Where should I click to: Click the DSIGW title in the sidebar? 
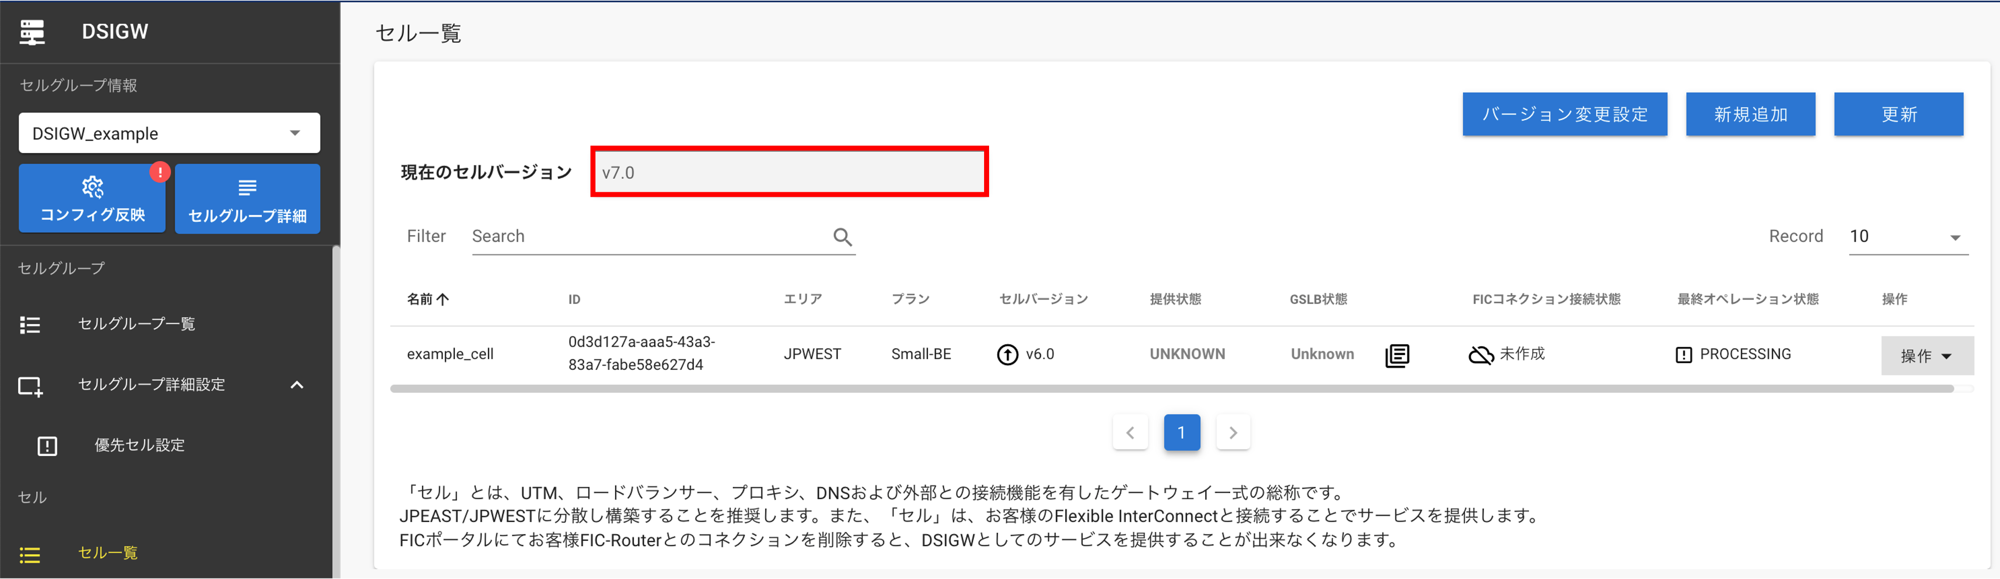pyautogui.click(x=115, y=32)
